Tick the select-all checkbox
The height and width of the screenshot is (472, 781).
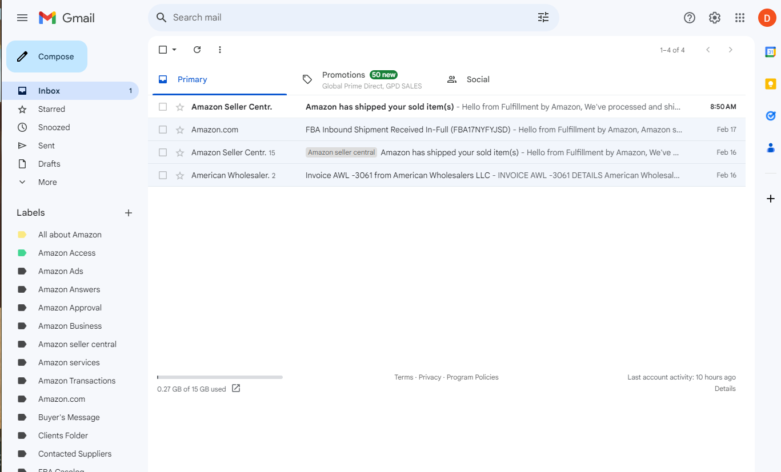coord(163,50)
